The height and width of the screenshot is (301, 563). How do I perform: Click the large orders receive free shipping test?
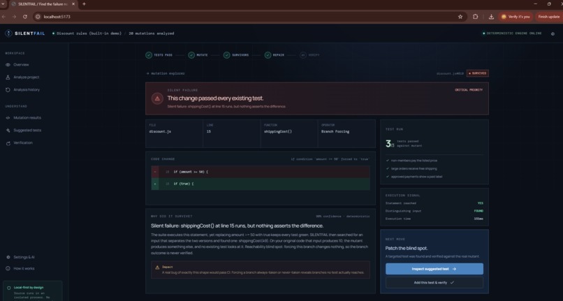pos(414,168)
